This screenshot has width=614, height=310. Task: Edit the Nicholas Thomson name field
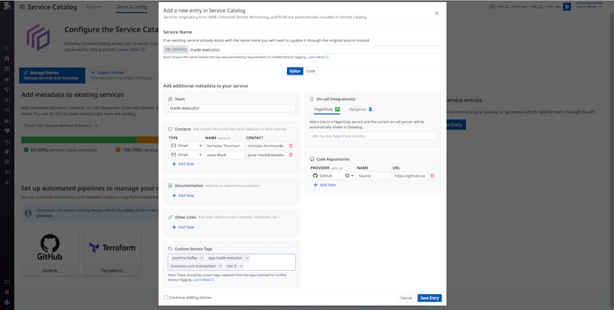pyautogui.click(x=225, y=146)
